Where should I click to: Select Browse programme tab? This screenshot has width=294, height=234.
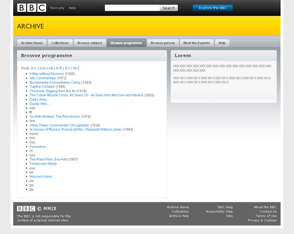126,43
